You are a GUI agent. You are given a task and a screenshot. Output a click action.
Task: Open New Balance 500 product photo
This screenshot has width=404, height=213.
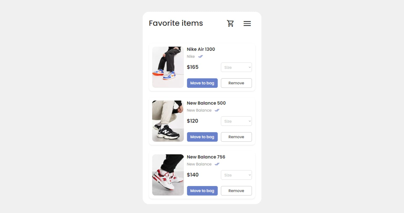[168, 121]
